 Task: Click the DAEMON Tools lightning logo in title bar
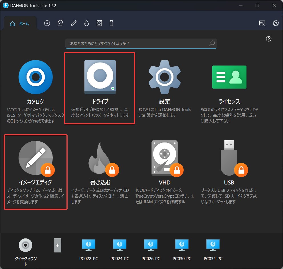tap(6, 5)
